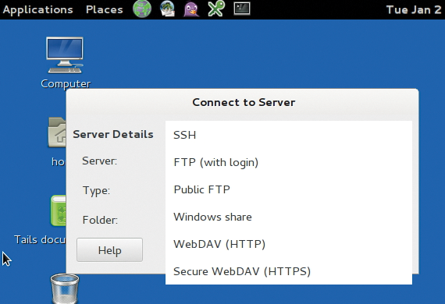The height and width of the screenshot is (304, 445).
Task: Launch Terminal from the panel icon
Action: 242,9
